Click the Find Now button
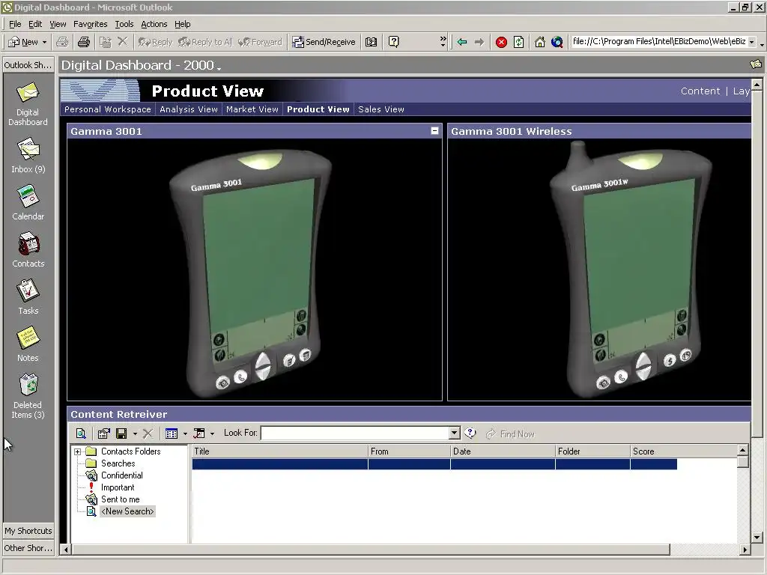The image size is (767, 575). pos(510,433)
